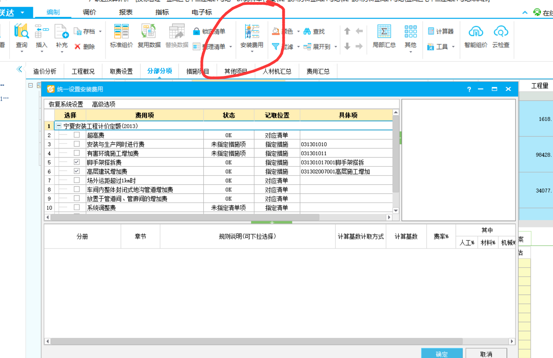
Task: Switch to the 报表 ribbon tab
Action: pyautogui.click(x=126, y=12)
